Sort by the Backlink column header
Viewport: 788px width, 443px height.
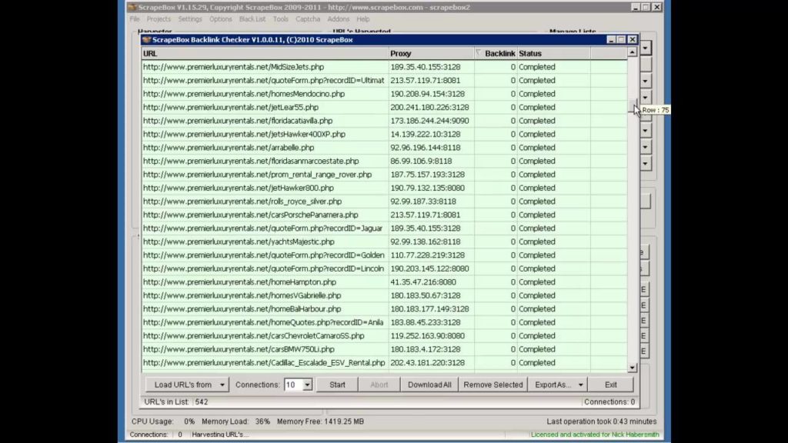496,53
